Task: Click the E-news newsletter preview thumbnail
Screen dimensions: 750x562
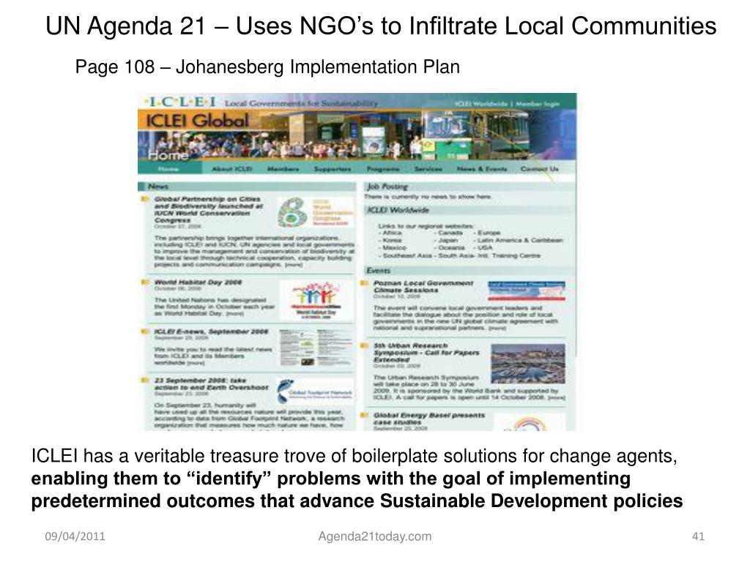Action: point(316,348)
